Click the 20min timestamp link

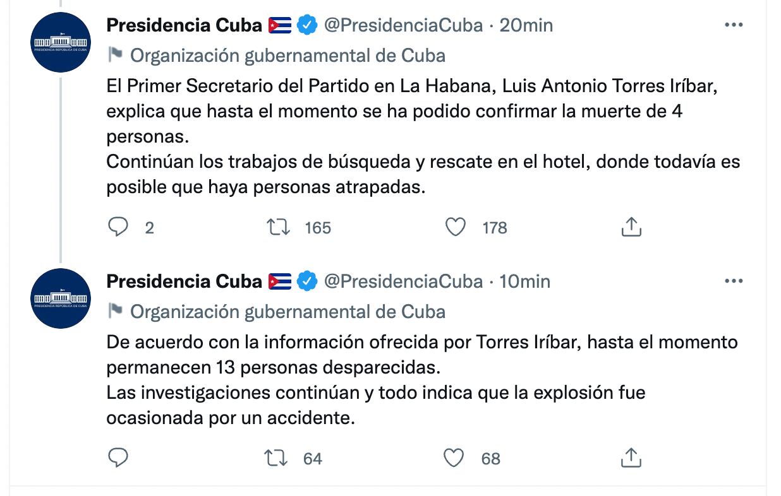[x=526, y=25]
